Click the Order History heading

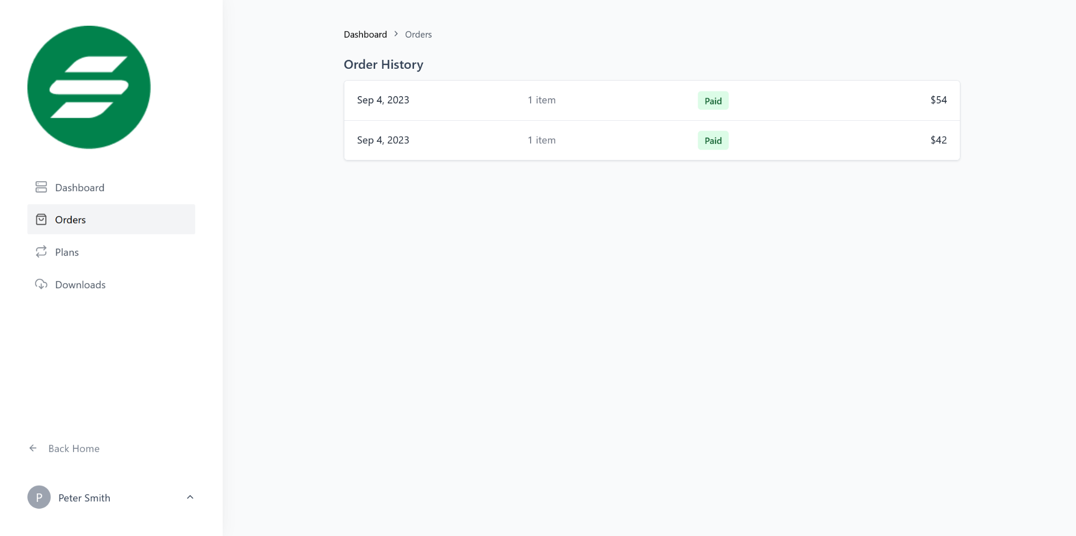tap(383, 64)
